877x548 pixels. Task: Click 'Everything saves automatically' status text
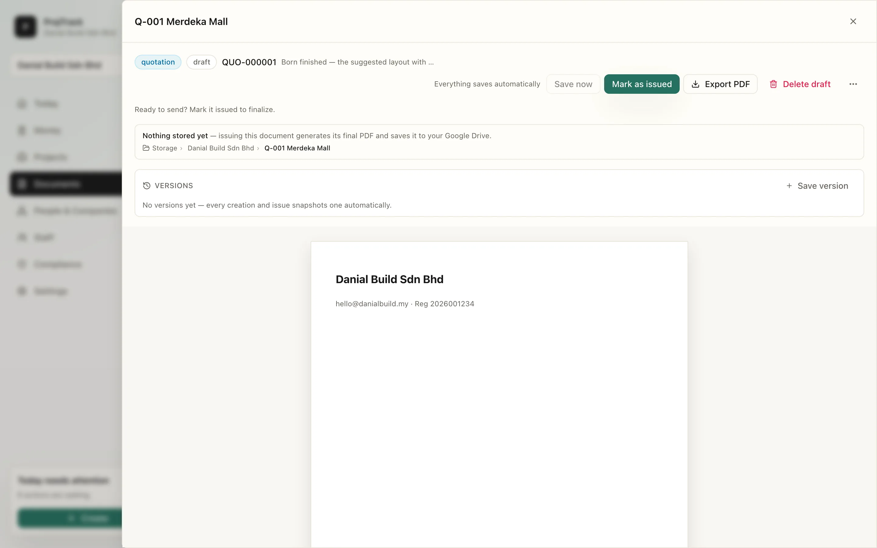(487, 84)
